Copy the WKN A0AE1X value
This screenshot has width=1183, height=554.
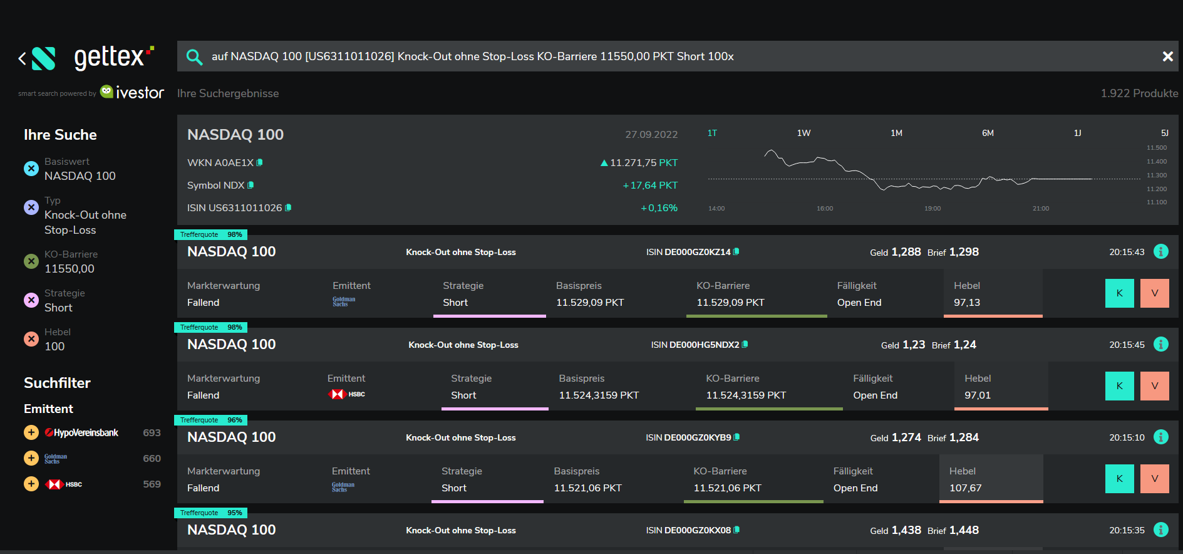click(x=260, y=162)
